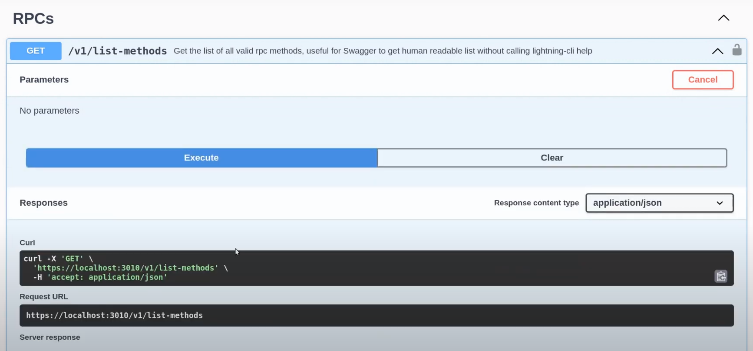Collapse the RPCs section with top chevron

[x=723, y=18]
